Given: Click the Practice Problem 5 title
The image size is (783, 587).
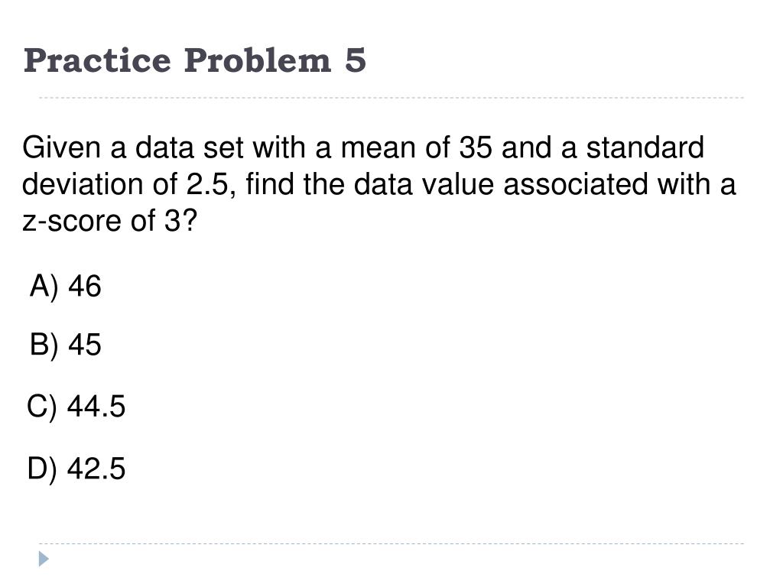Looking at the screenshot, I should coord(195,60).
